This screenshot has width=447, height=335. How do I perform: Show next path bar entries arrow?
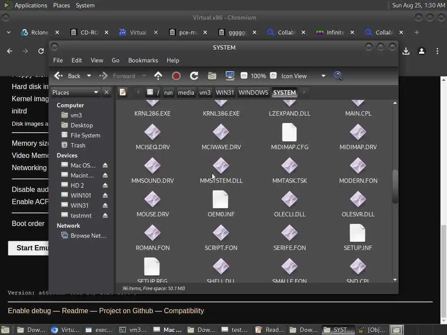coord(304,92)
